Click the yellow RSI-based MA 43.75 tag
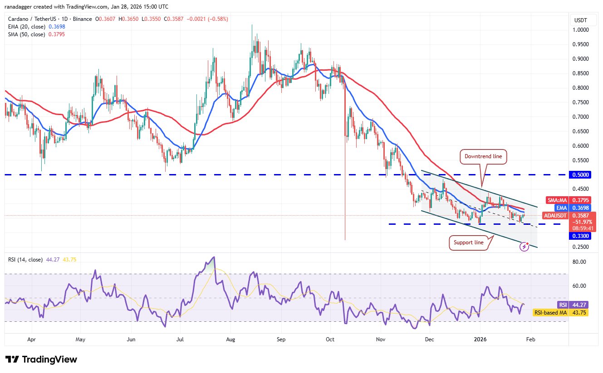This screenshot has width=603, height=373. click(560, 312)
